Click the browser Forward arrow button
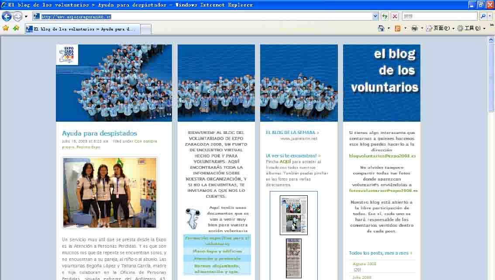This screenshot has height=280, width=495. [x=17, y=16]
